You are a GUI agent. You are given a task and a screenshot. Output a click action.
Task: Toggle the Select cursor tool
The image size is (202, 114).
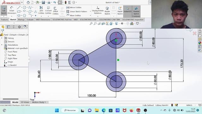pos(60,2)
